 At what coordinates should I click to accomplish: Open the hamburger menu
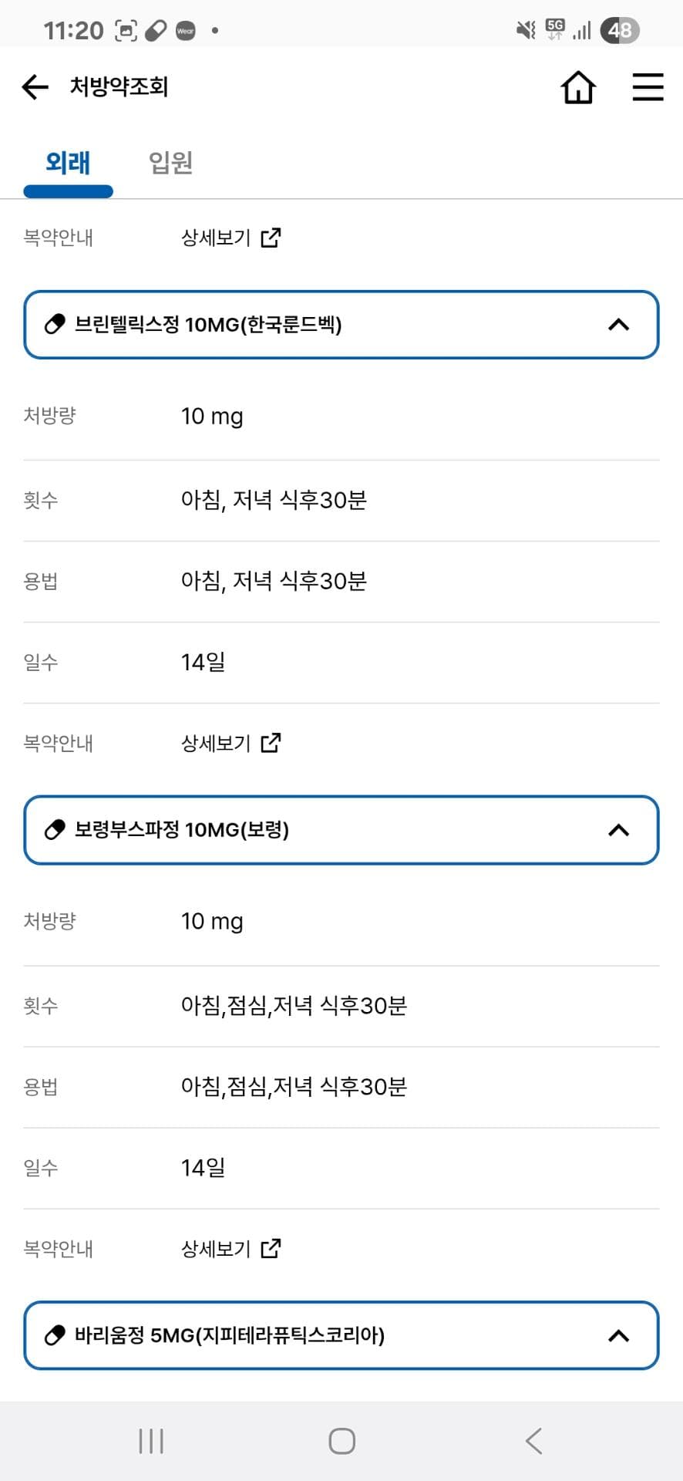pos(648,87)
